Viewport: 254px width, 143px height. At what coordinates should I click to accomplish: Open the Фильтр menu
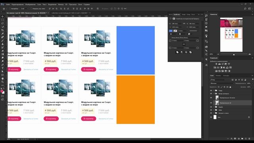(x=61, y=4)
